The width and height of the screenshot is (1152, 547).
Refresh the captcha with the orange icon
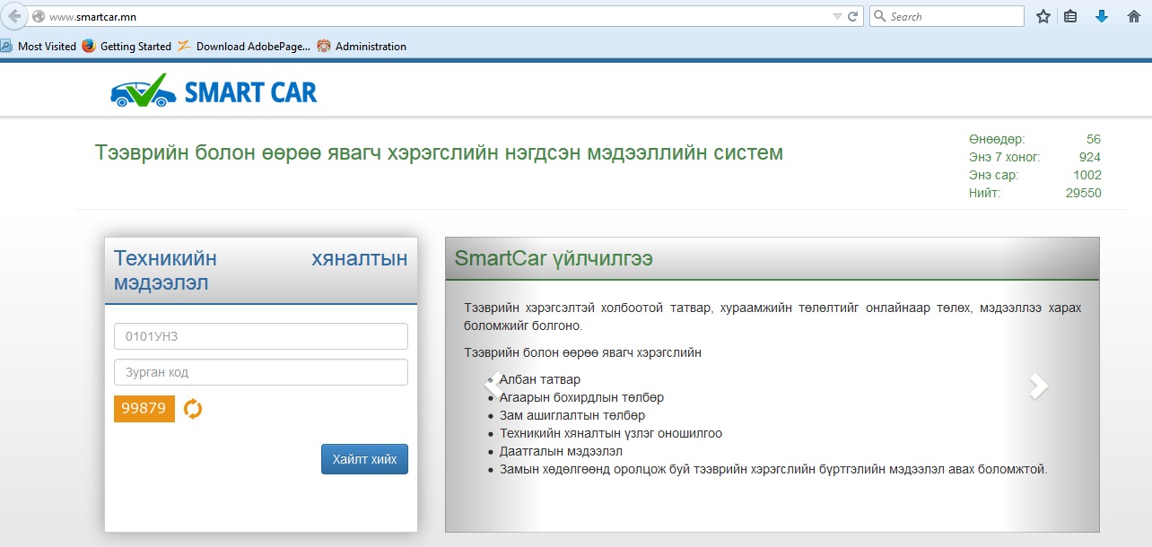pos(193,409)
